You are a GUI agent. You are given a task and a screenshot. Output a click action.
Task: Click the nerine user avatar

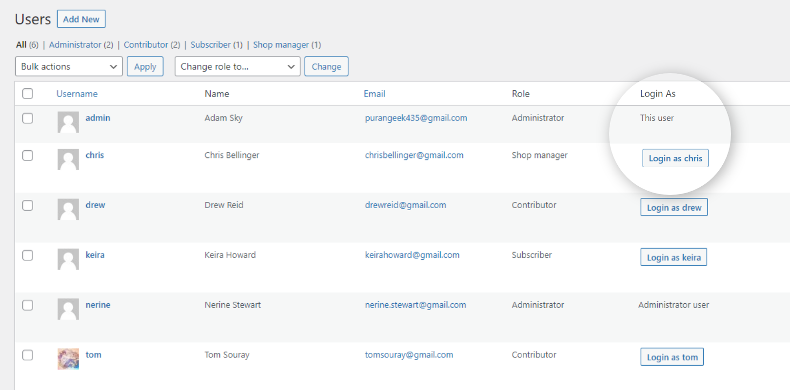(68, 309)
